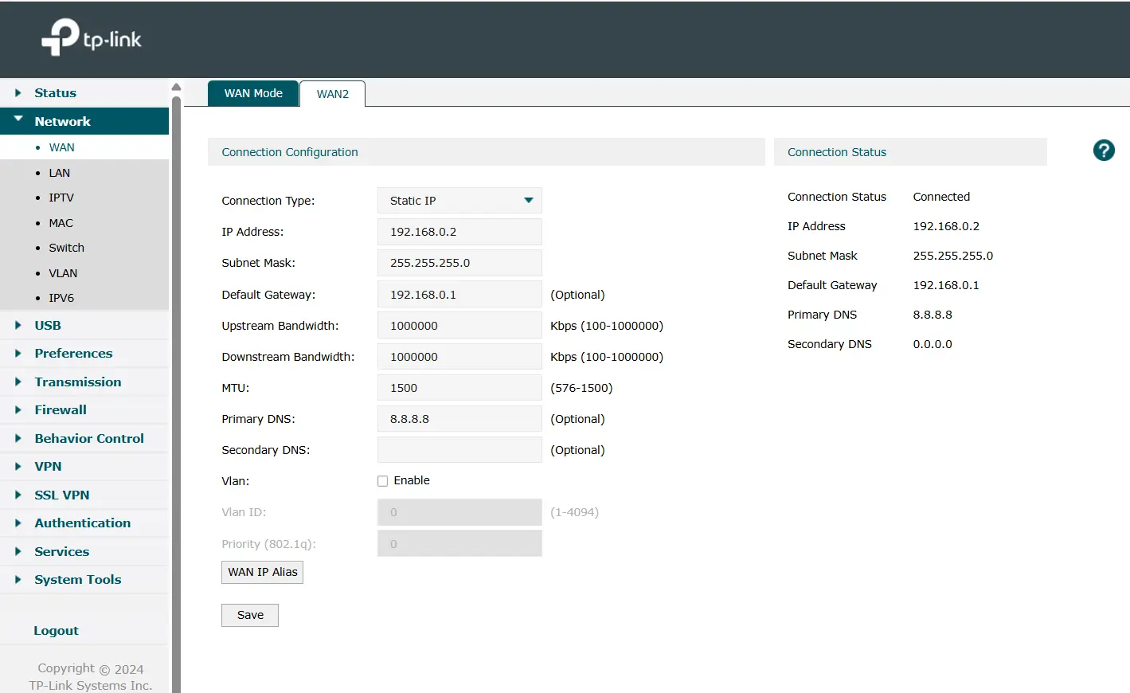1130x693 pixels.
Task: Expand the VPN sidebar section
Action: pos(48,467)
